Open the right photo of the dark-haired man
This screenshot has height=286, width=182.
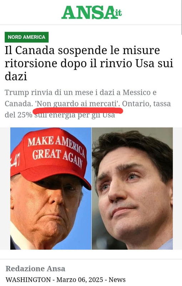point(132,188)
